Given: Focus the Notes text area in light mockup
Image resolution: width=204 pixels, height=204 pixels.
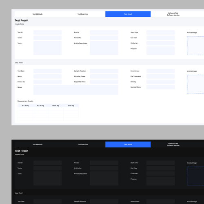Looking at the screenshot, I should click(76, 90).
